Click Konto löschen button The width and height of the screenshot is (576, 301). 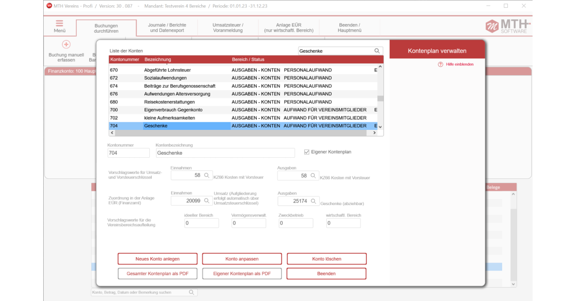click(x=327, y=259)
